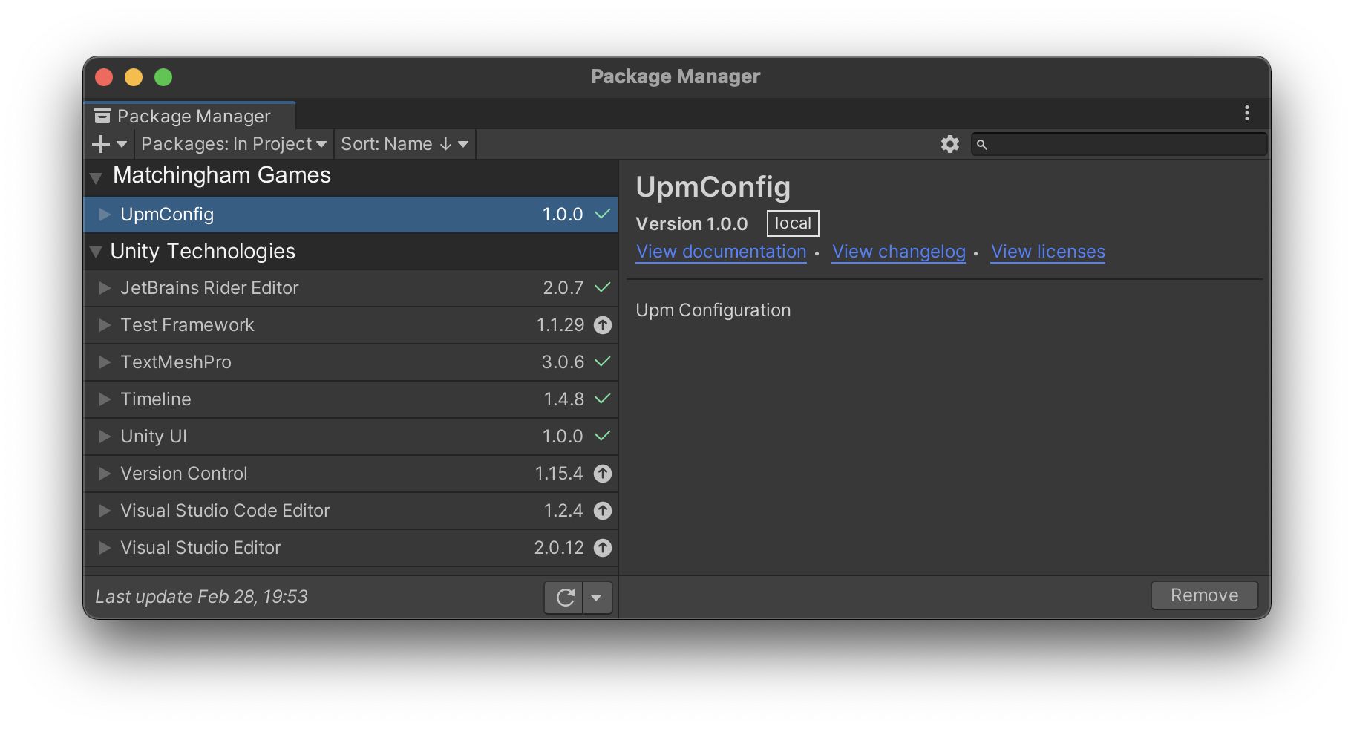
Task: Select the Visual Studio Editor package name
Action: coord(200,548)
